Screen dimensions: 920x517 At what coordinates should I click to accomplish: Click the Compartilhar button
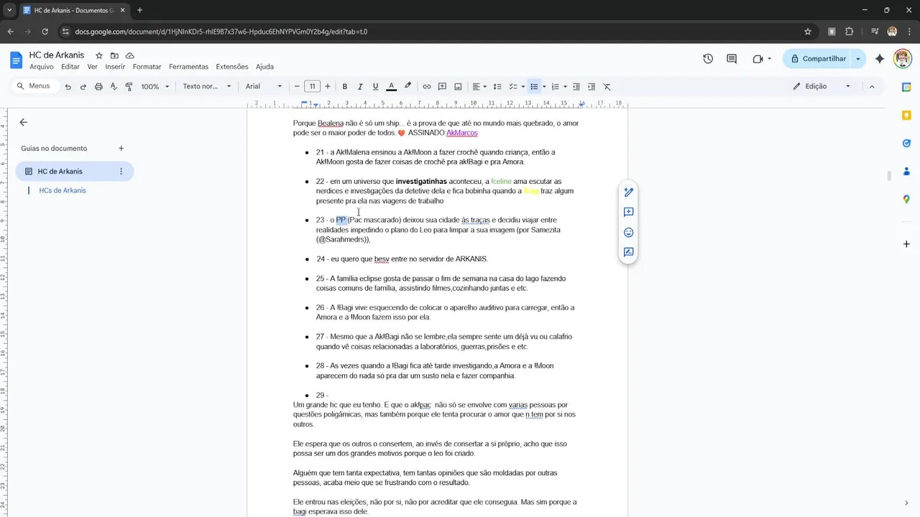(817, 59)
